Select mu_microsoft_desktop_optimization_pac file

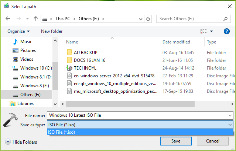(116, 91)
